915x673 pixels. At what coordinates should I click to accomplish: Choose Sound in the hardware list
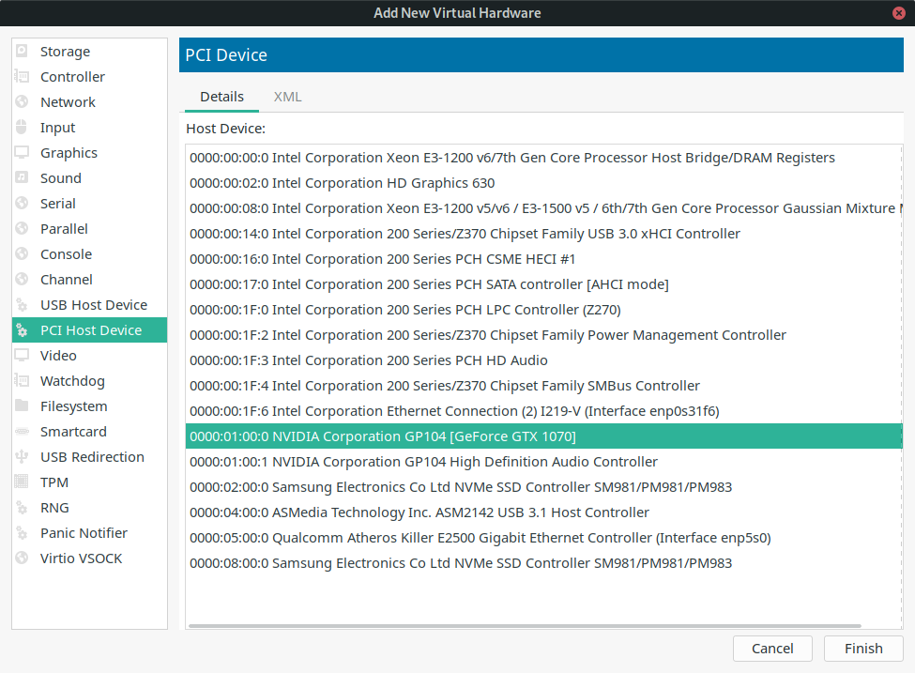[60, 178]
